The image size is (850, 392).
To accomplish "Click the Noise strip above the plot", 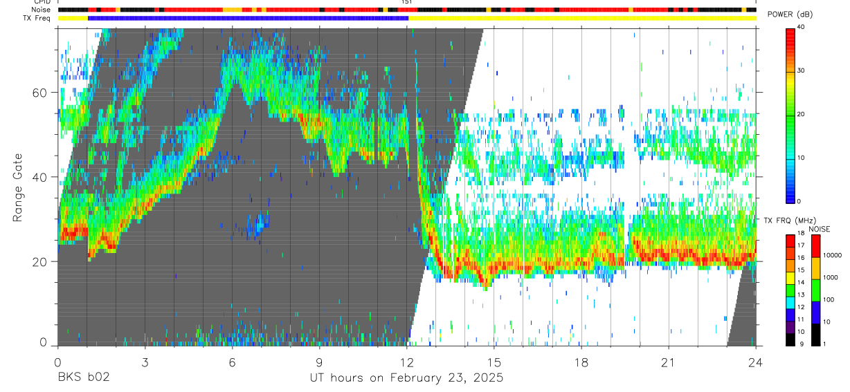I will 407,10.
